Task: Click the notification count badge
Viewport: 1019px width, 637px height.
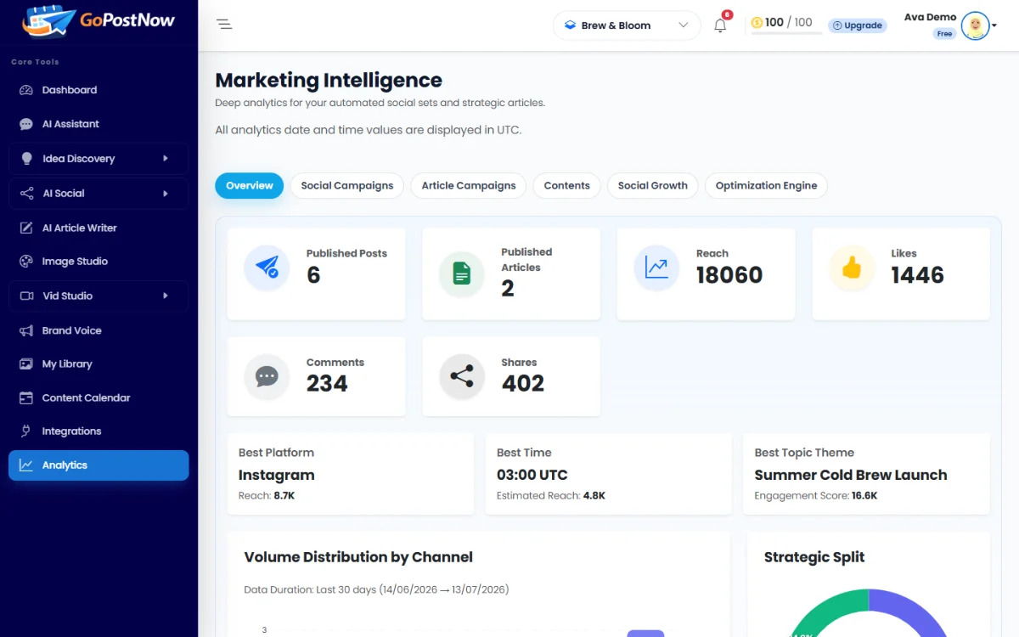Action: pos(727,14)
